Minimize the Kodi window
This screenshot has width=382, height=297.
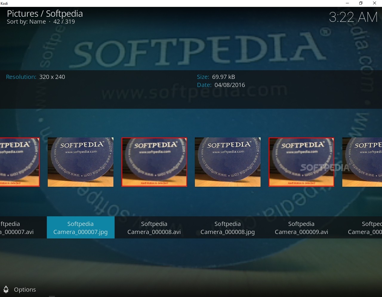[347, 3]
